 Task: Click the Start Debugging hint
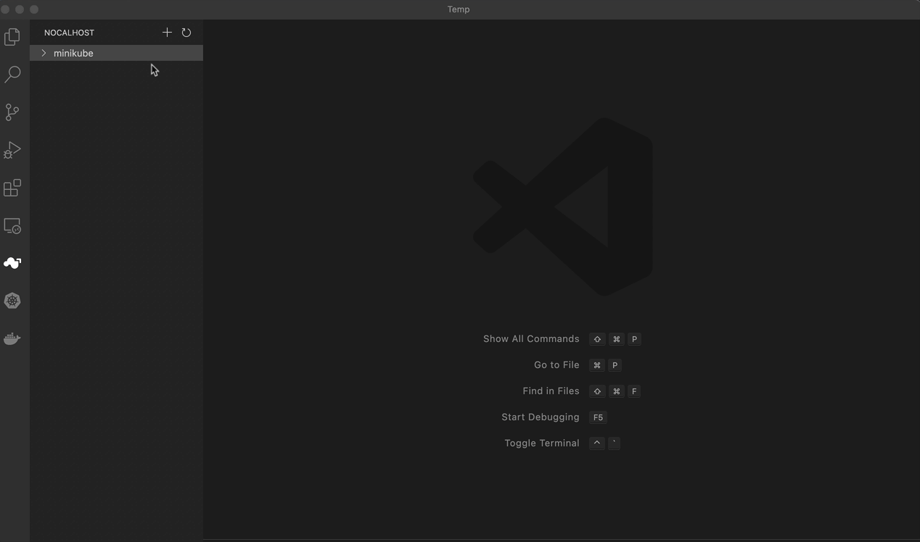point(541,417)
